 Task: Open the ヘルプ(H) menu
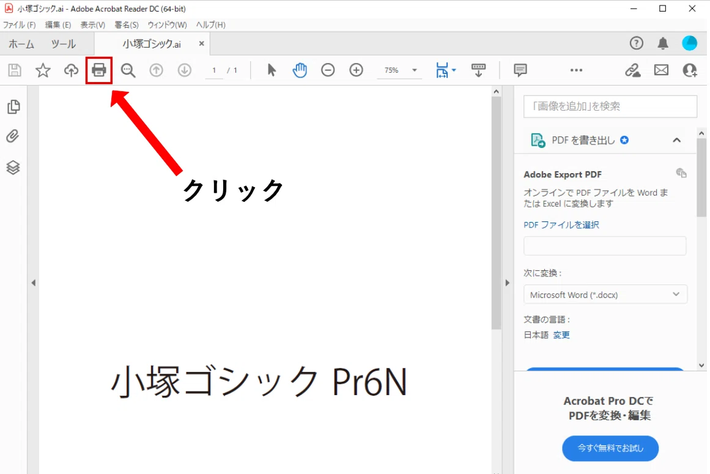tap(210, 25)
